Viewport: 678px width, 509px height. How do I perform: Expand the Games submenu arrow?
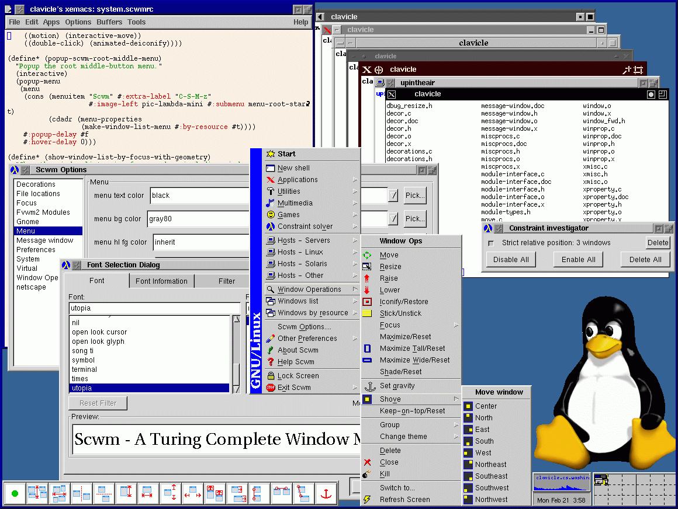coord(355,215)
